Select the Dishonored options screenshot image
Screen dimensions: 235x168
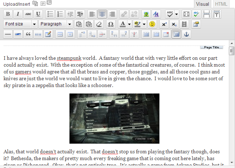(114, 119)
